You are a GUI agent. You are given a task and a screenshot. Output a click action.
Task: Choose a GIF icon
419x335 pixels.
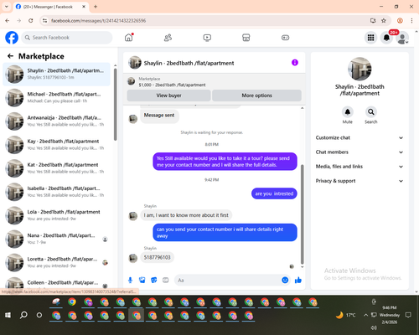pos(166,280)
